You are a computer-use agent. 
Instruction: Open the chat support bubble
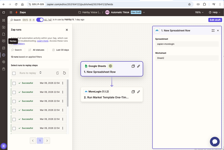click(x=215, y=142)
